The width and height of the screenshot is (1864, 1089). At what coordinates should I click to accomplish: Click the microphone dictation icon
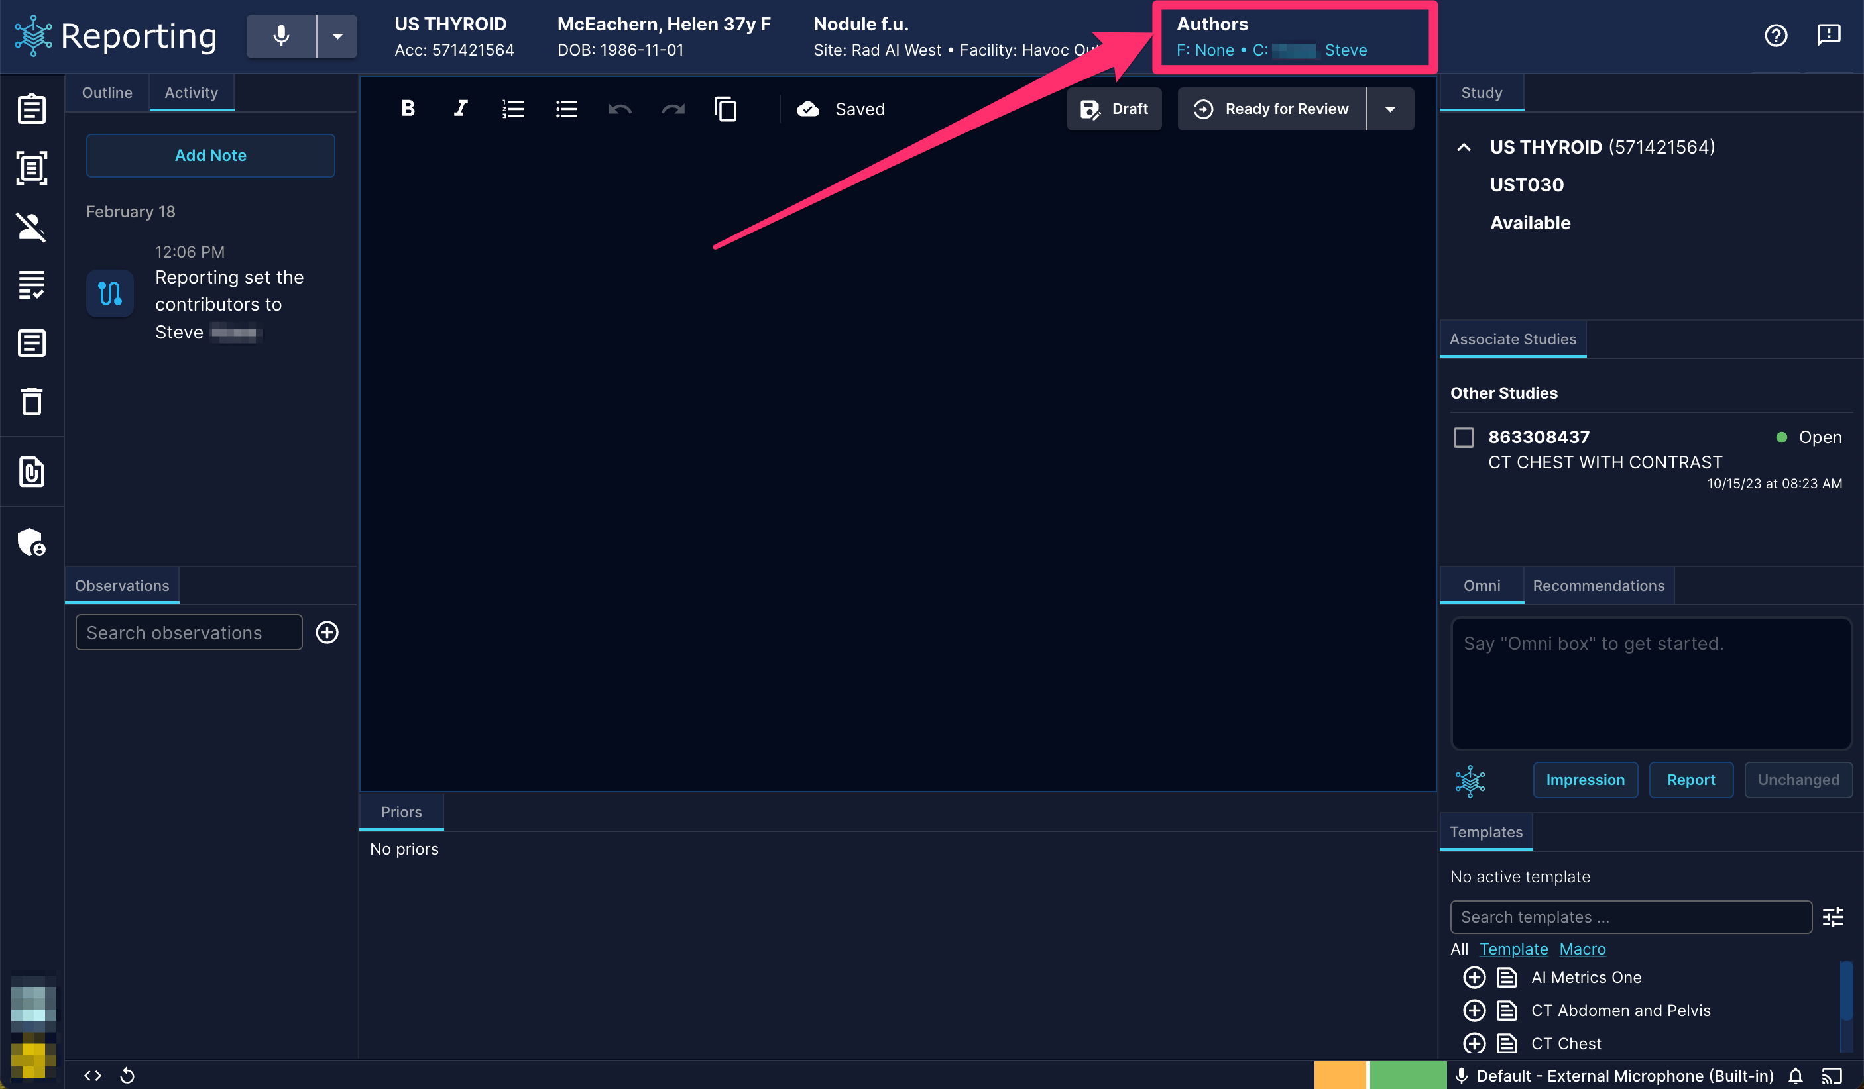point(280,36)
